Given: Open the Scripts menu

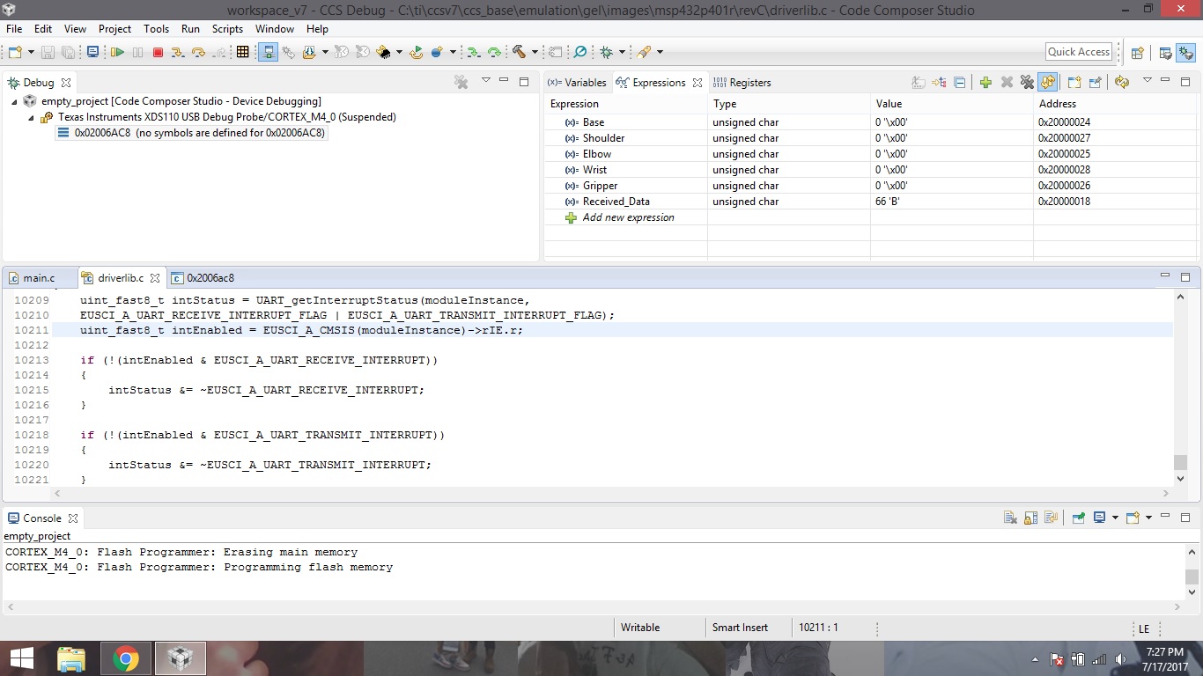Looking at the screenshot, I should (227, 29).
